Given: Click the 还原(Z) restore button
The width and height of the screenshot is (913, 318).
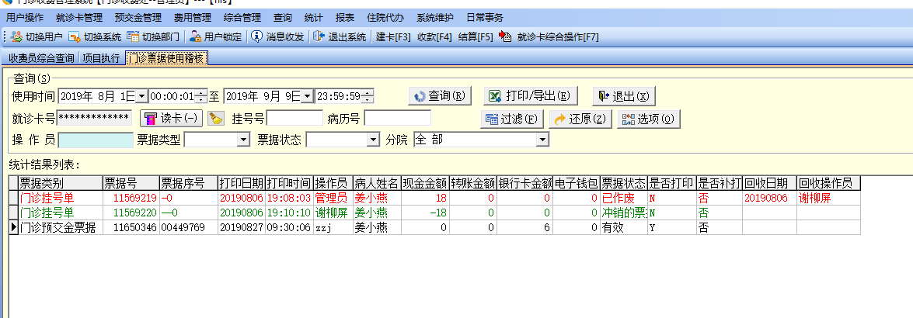Looking at the screenshot, I should (580, 119).
